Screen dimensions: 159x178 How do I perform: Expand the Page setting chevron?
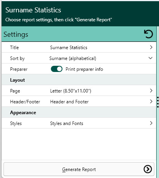tap(151, 91)
